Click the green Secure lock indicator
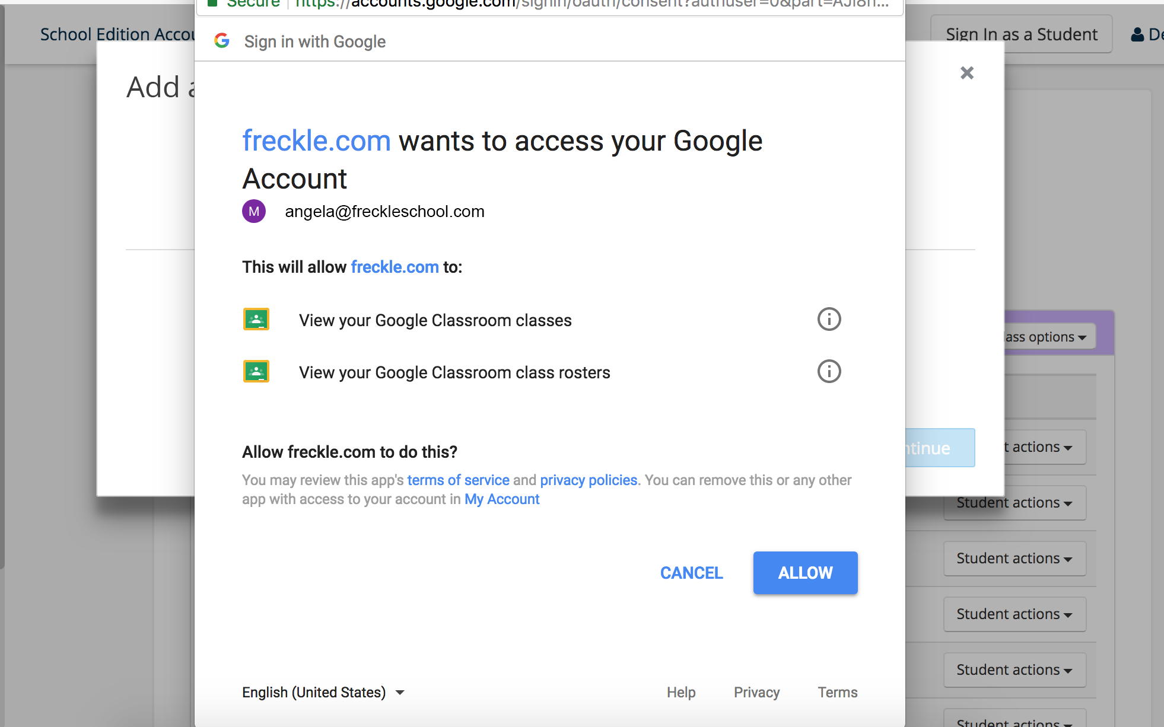The width and height of the screenshot is (1164, 727). click(212, 4)
